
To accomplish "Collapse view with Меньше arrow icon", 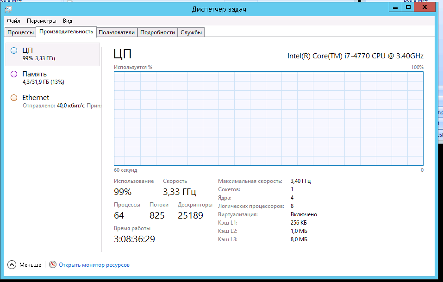I will [x=12, y=265].
